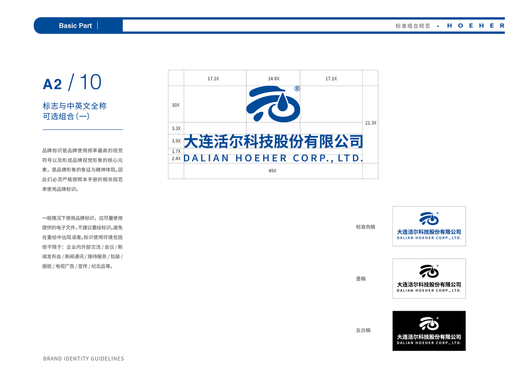Click BRAND IDENTITY GUIDELINES footer text
Screen dimensions: 520x383
84,359
